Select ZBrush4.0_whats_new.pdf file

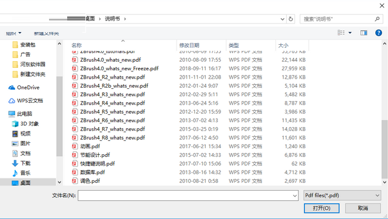coord(110,60)
